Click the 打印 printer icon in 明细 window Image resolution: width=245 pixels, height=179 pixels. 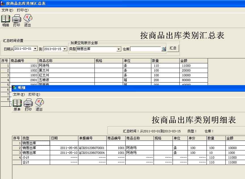[x=28, y=103]
